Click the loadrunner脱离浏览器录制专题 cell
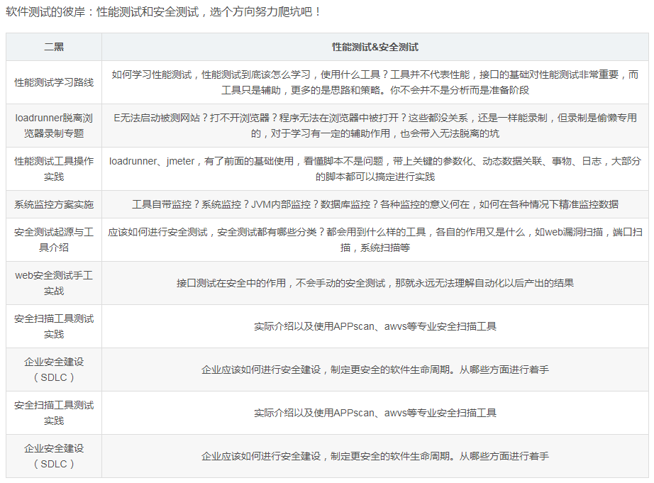The width and height of the screenshot is (654, 483). (54, 126)
